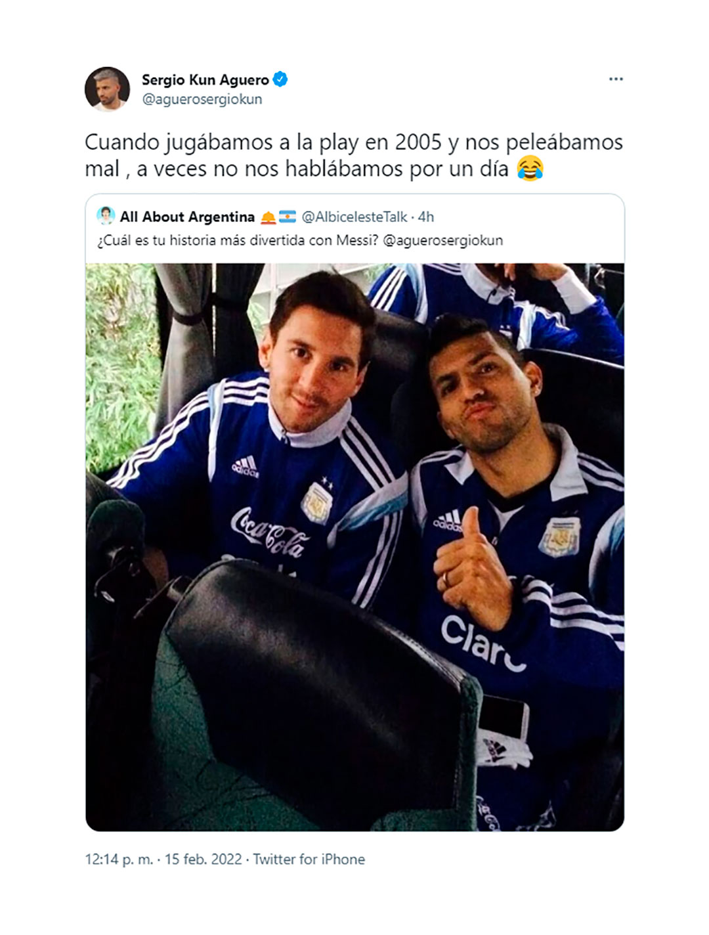Viewport: 709px width, 935px height.
Task: Click the blue verified badge icon
Action: click(280, 80)
